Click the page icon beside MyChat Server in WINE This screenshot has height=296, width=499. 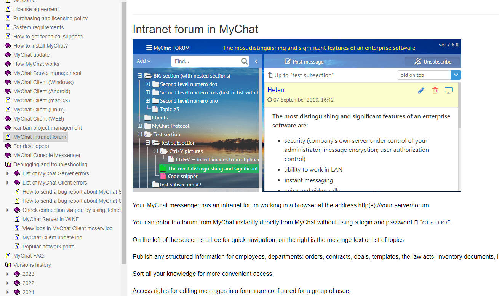point(17,219)
